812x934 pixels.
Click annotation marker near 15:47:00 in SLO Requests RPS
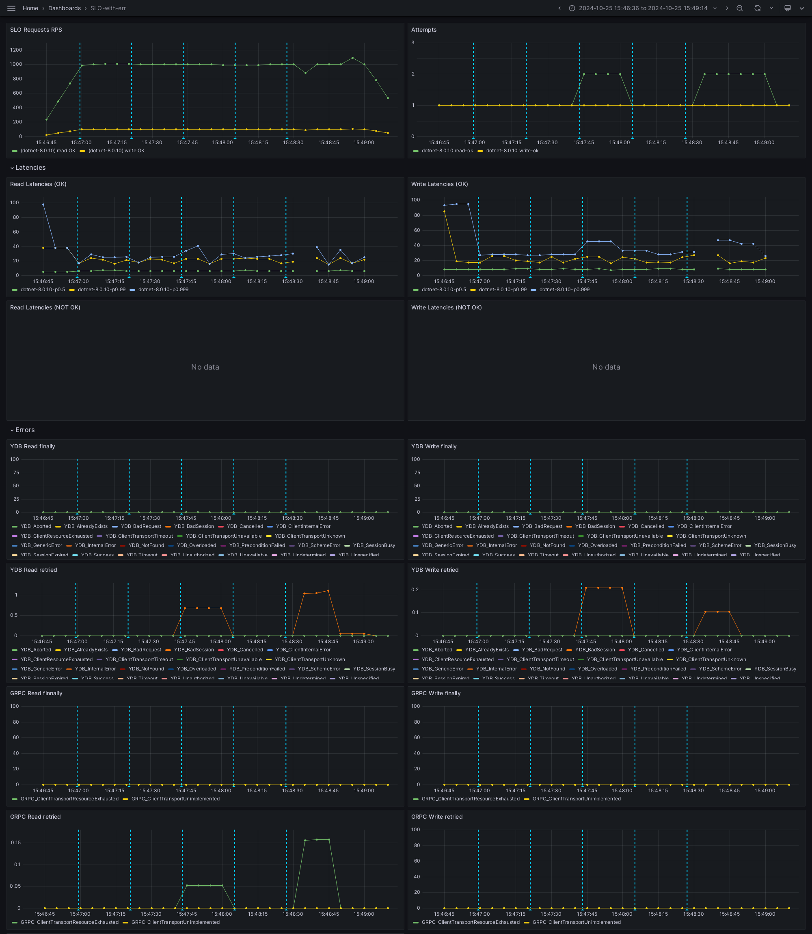click(x=80, y=137)
